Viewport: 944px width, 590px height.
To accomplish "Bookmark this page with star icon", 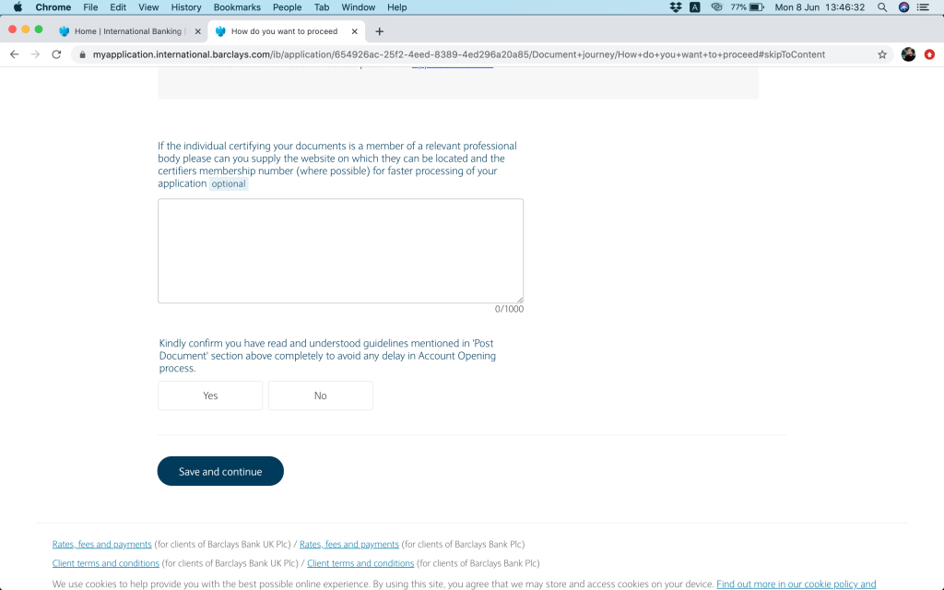I will click(882, 54).
